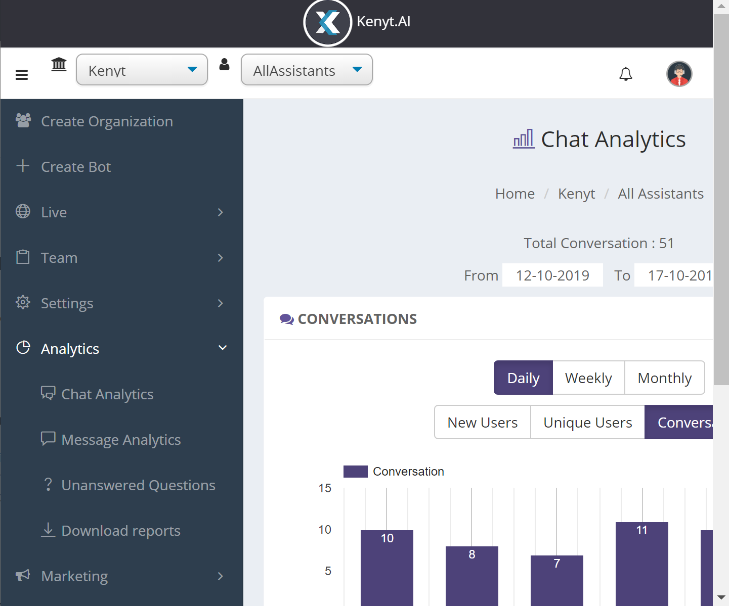The width and height of the screenshot is (729, 606).
Task: Click the Conversation legend color swatch
Action: point(355,471)
